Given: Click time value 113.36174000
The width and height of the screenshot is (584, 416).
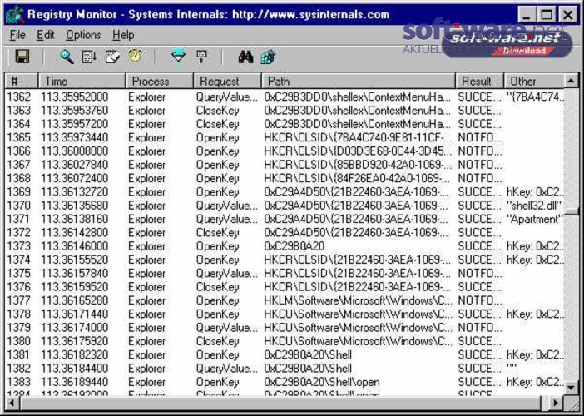Looking at the screenshot, I should tap(75, 327).
